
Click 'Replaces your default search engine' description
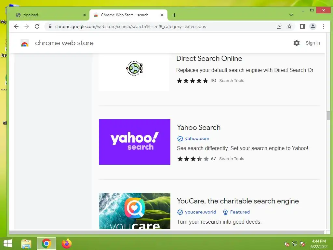click(x=245, y=70)
